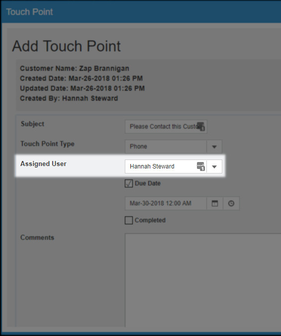This screenshot has height=336, width=281.
Task: Click the Subject text field
Action: pos(166,127)
